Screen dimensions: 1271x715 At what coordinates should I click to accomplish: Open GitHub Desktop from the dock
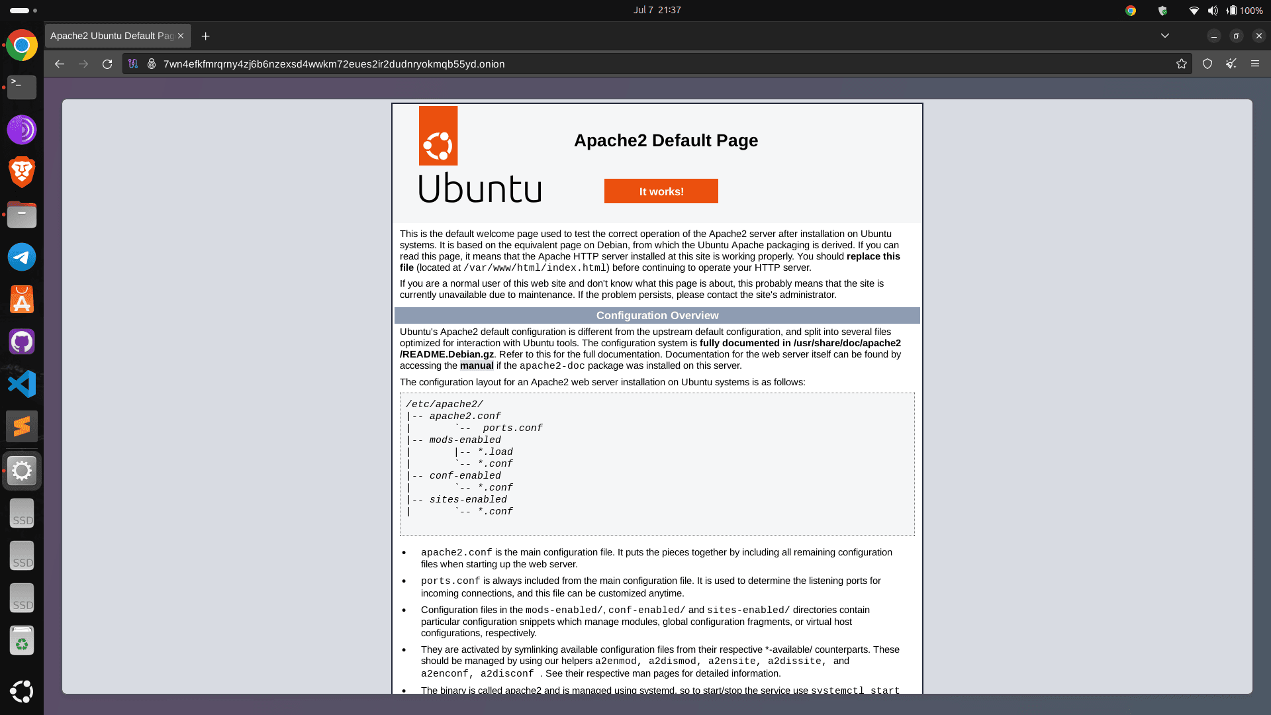22,342
